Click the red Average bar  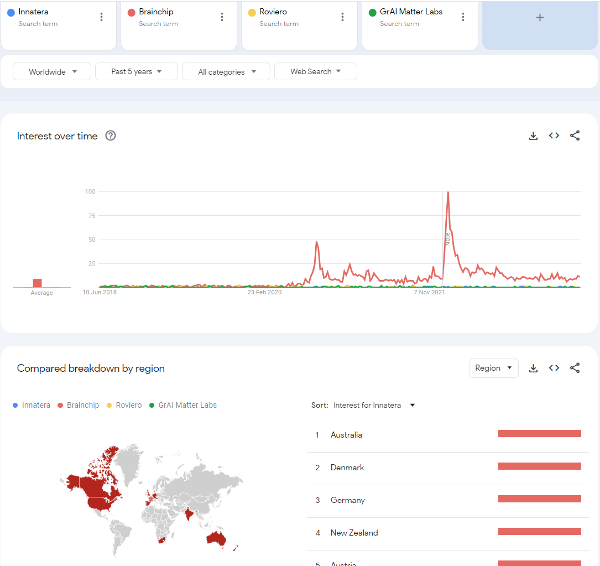coord(37,283)
